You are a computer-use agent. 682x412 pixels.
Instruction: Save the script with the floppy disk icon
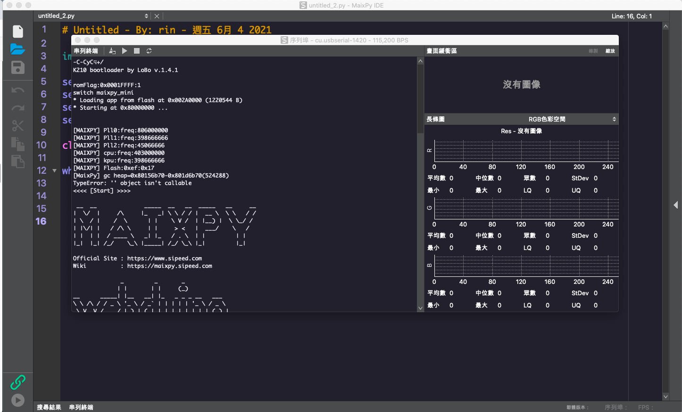pyautogui.click(x=18, y=67)
